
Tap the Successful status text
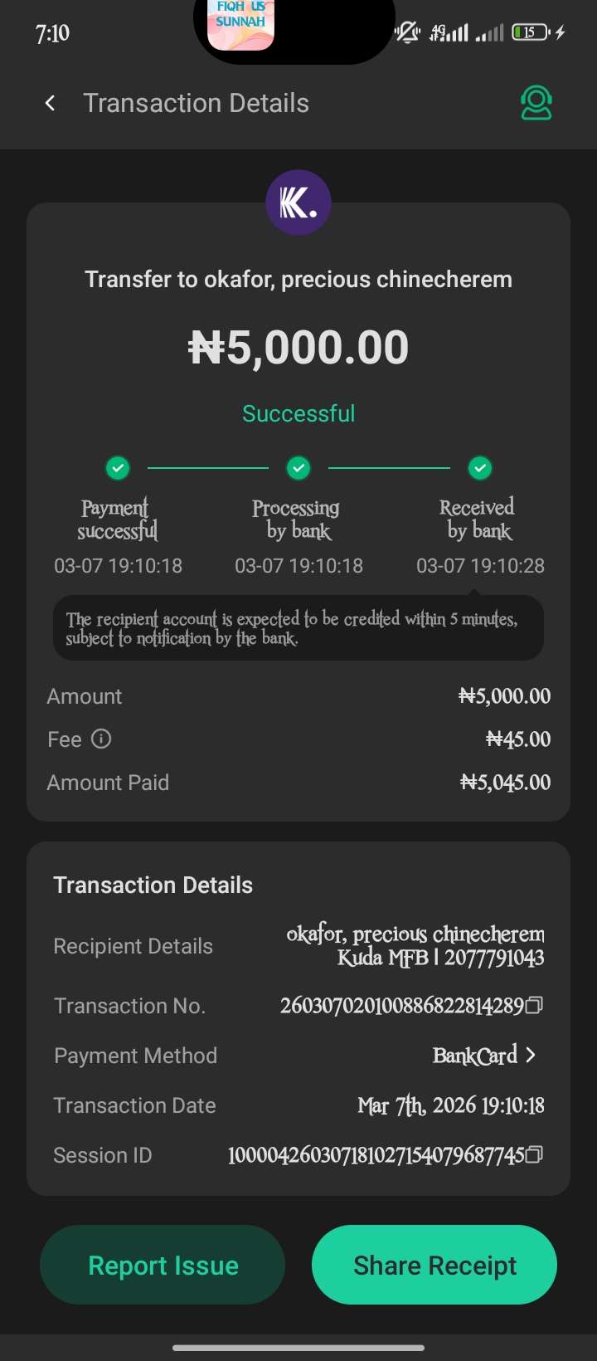pos(298,413)
